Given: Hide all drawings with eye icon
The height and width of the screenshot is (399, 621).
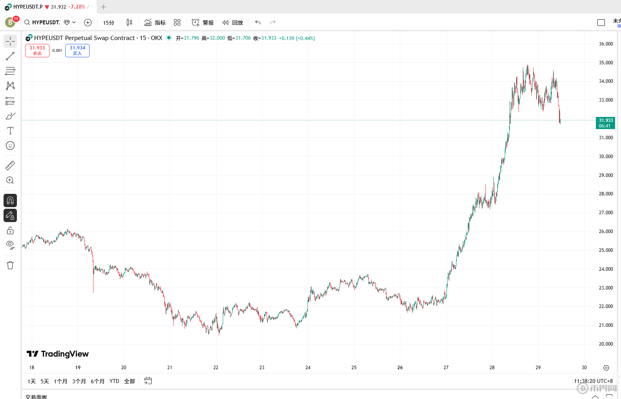Looking at the screenshot, I should click(x=10, y=245).
